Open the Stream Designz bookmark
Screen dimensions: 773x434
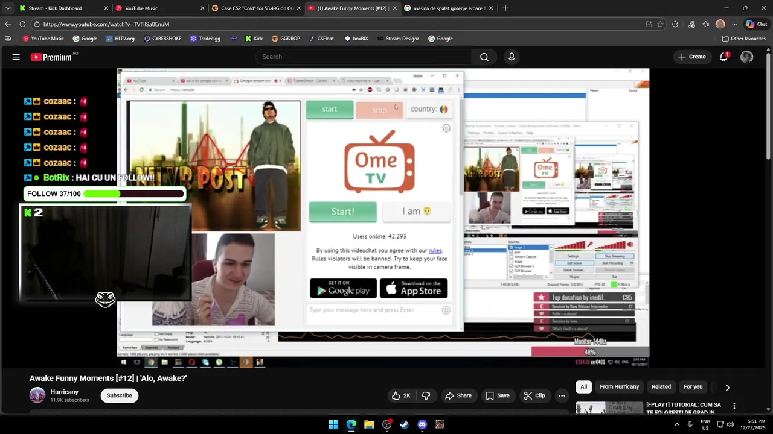[x=398, y=39]
